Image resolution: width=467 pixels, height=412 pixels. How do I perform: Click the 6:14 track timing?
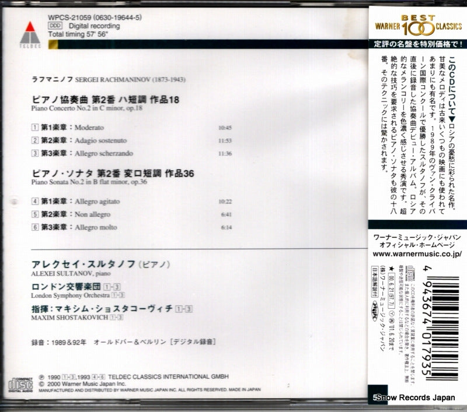point(226,227)
